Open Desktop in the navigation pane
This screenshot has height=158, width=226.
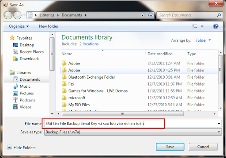click(x=27, y=45)
